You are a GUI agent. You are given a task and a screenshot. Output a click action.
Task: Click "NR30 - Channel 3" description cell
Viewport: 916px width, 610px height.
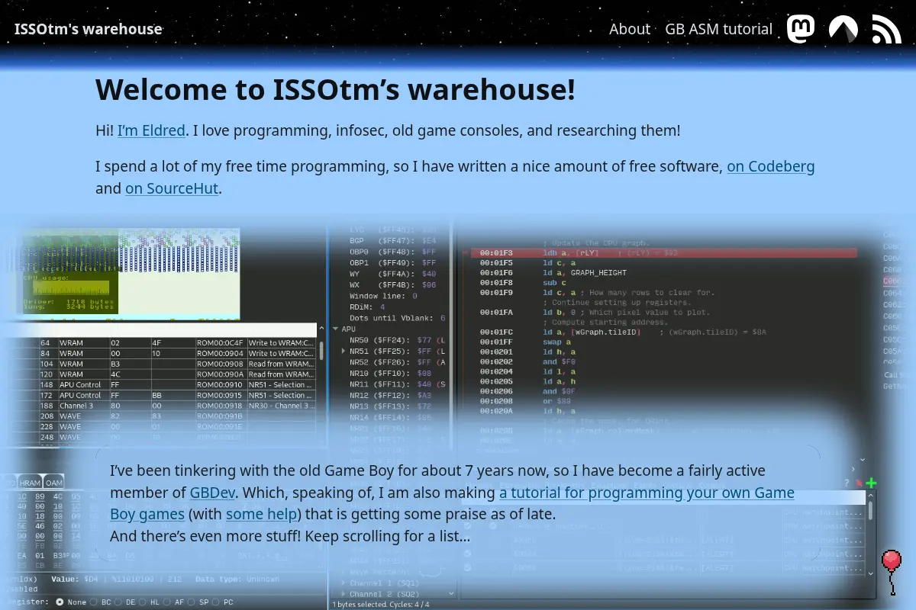[281, 406]
